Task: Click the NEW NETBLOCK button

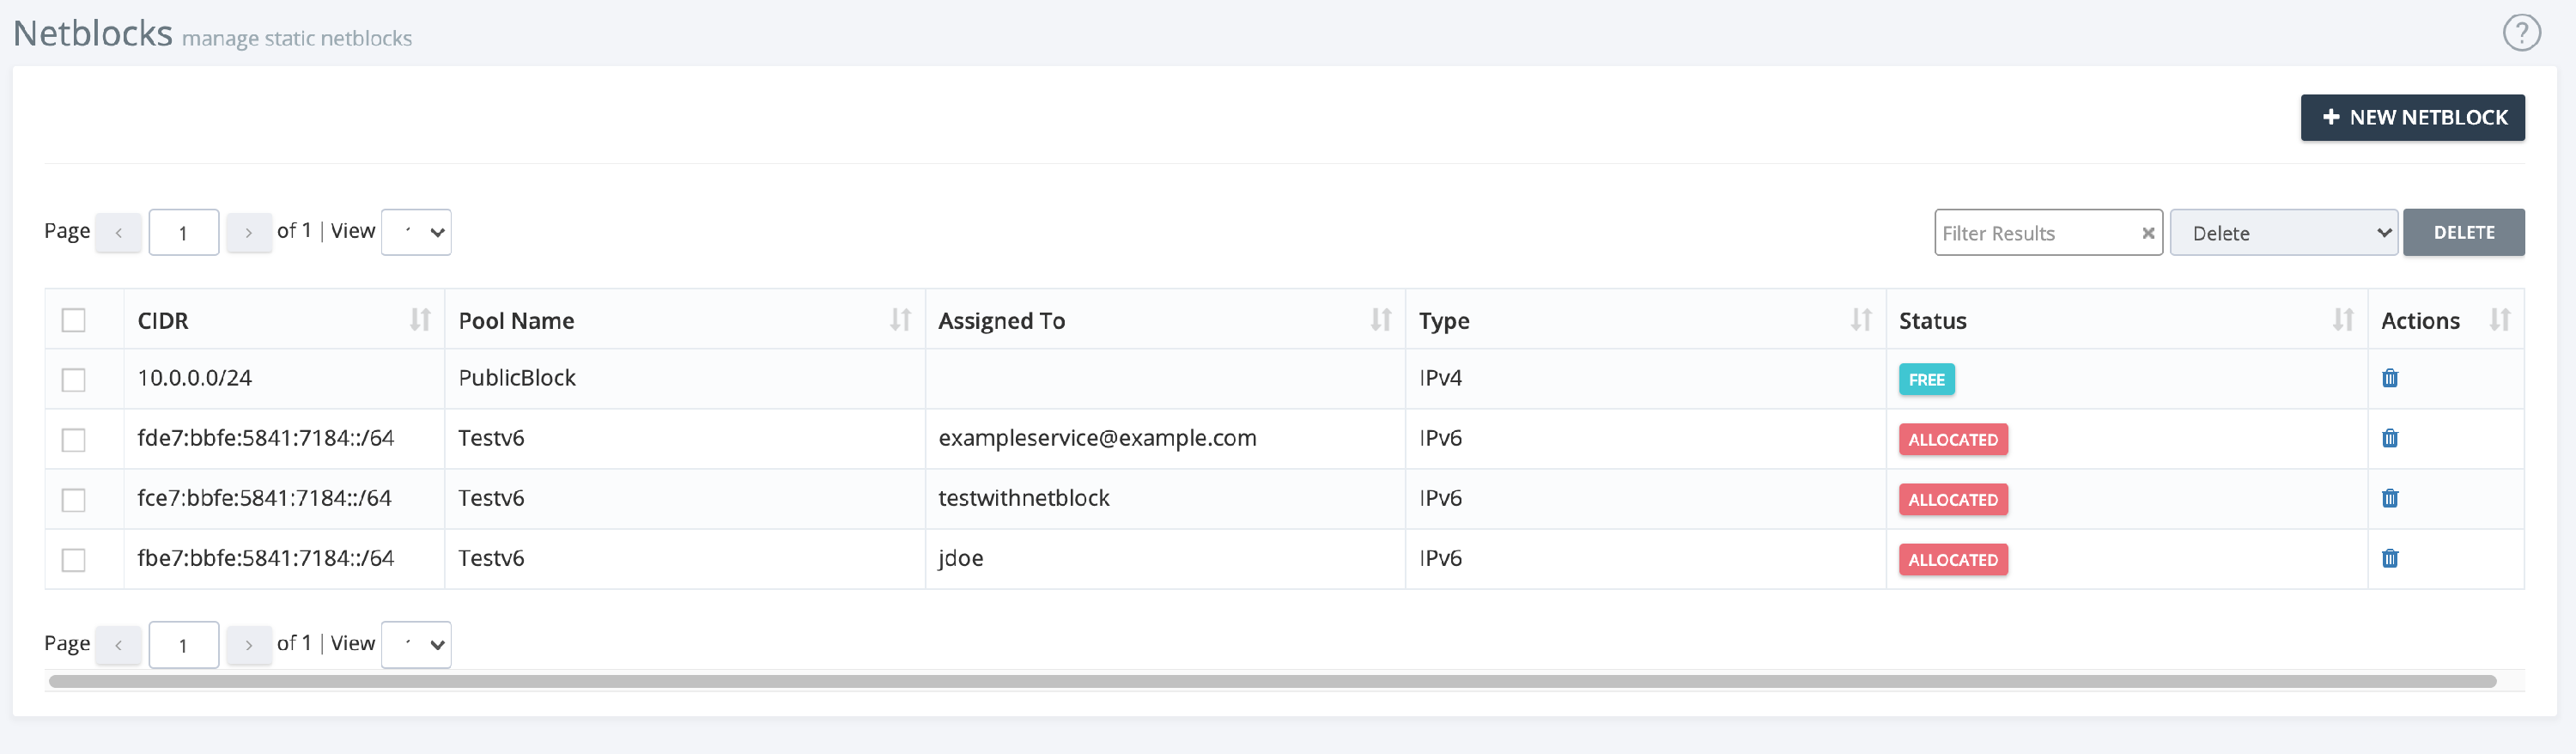Action: pyautogui.click(x=2412, y=117)
